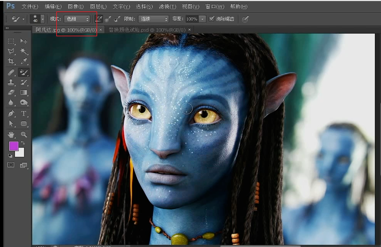Select the Blur tool
Image resolution: width=381 pixels, height=247 pixels.
click(x=11, y=103)
